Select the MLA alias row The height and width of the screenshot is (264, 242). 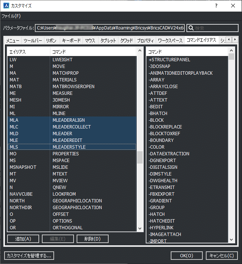click(72, 120)
